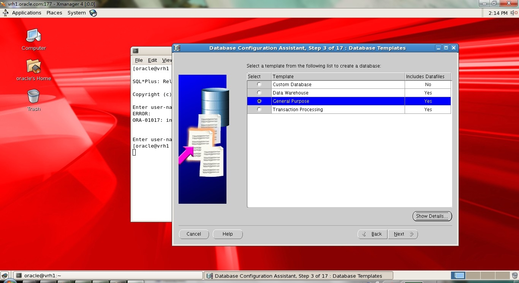Select the General Purpose radio button

tap(259, 101)
